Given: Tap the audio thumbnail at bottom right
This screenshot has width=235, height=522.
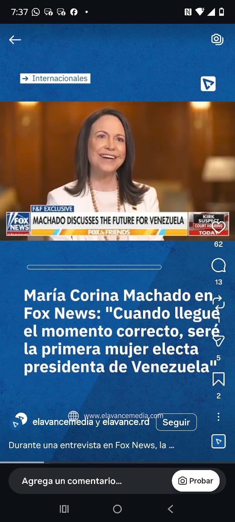Looking at the screenshot, I should pyautogui.click(x=218, y=441).
